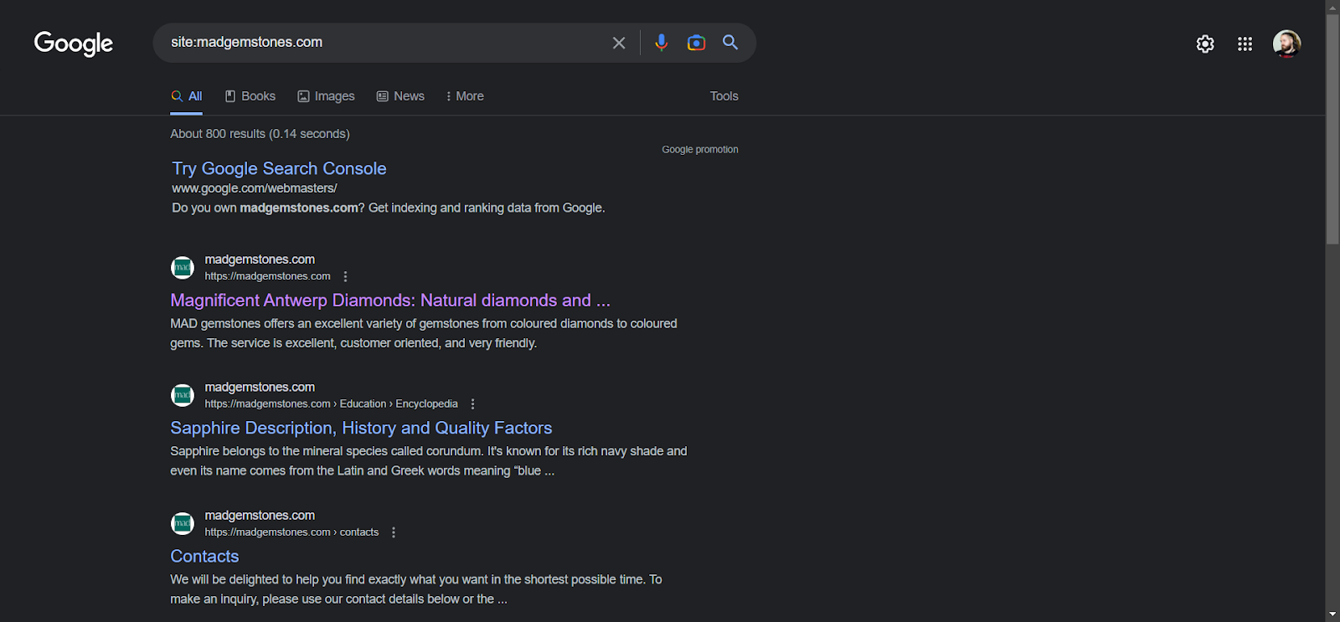Start voice search with microphone icon
This screenshot has width=1340, height=622.
pyautogui.click(x=662, y=43)
